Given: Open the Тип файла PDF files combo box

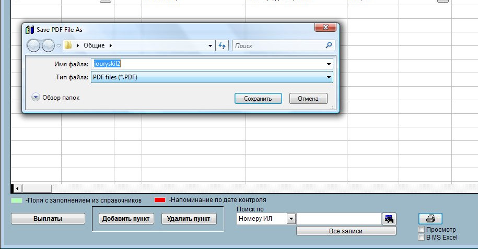Looking at the screenshot, I should click(x=212, y=77).
